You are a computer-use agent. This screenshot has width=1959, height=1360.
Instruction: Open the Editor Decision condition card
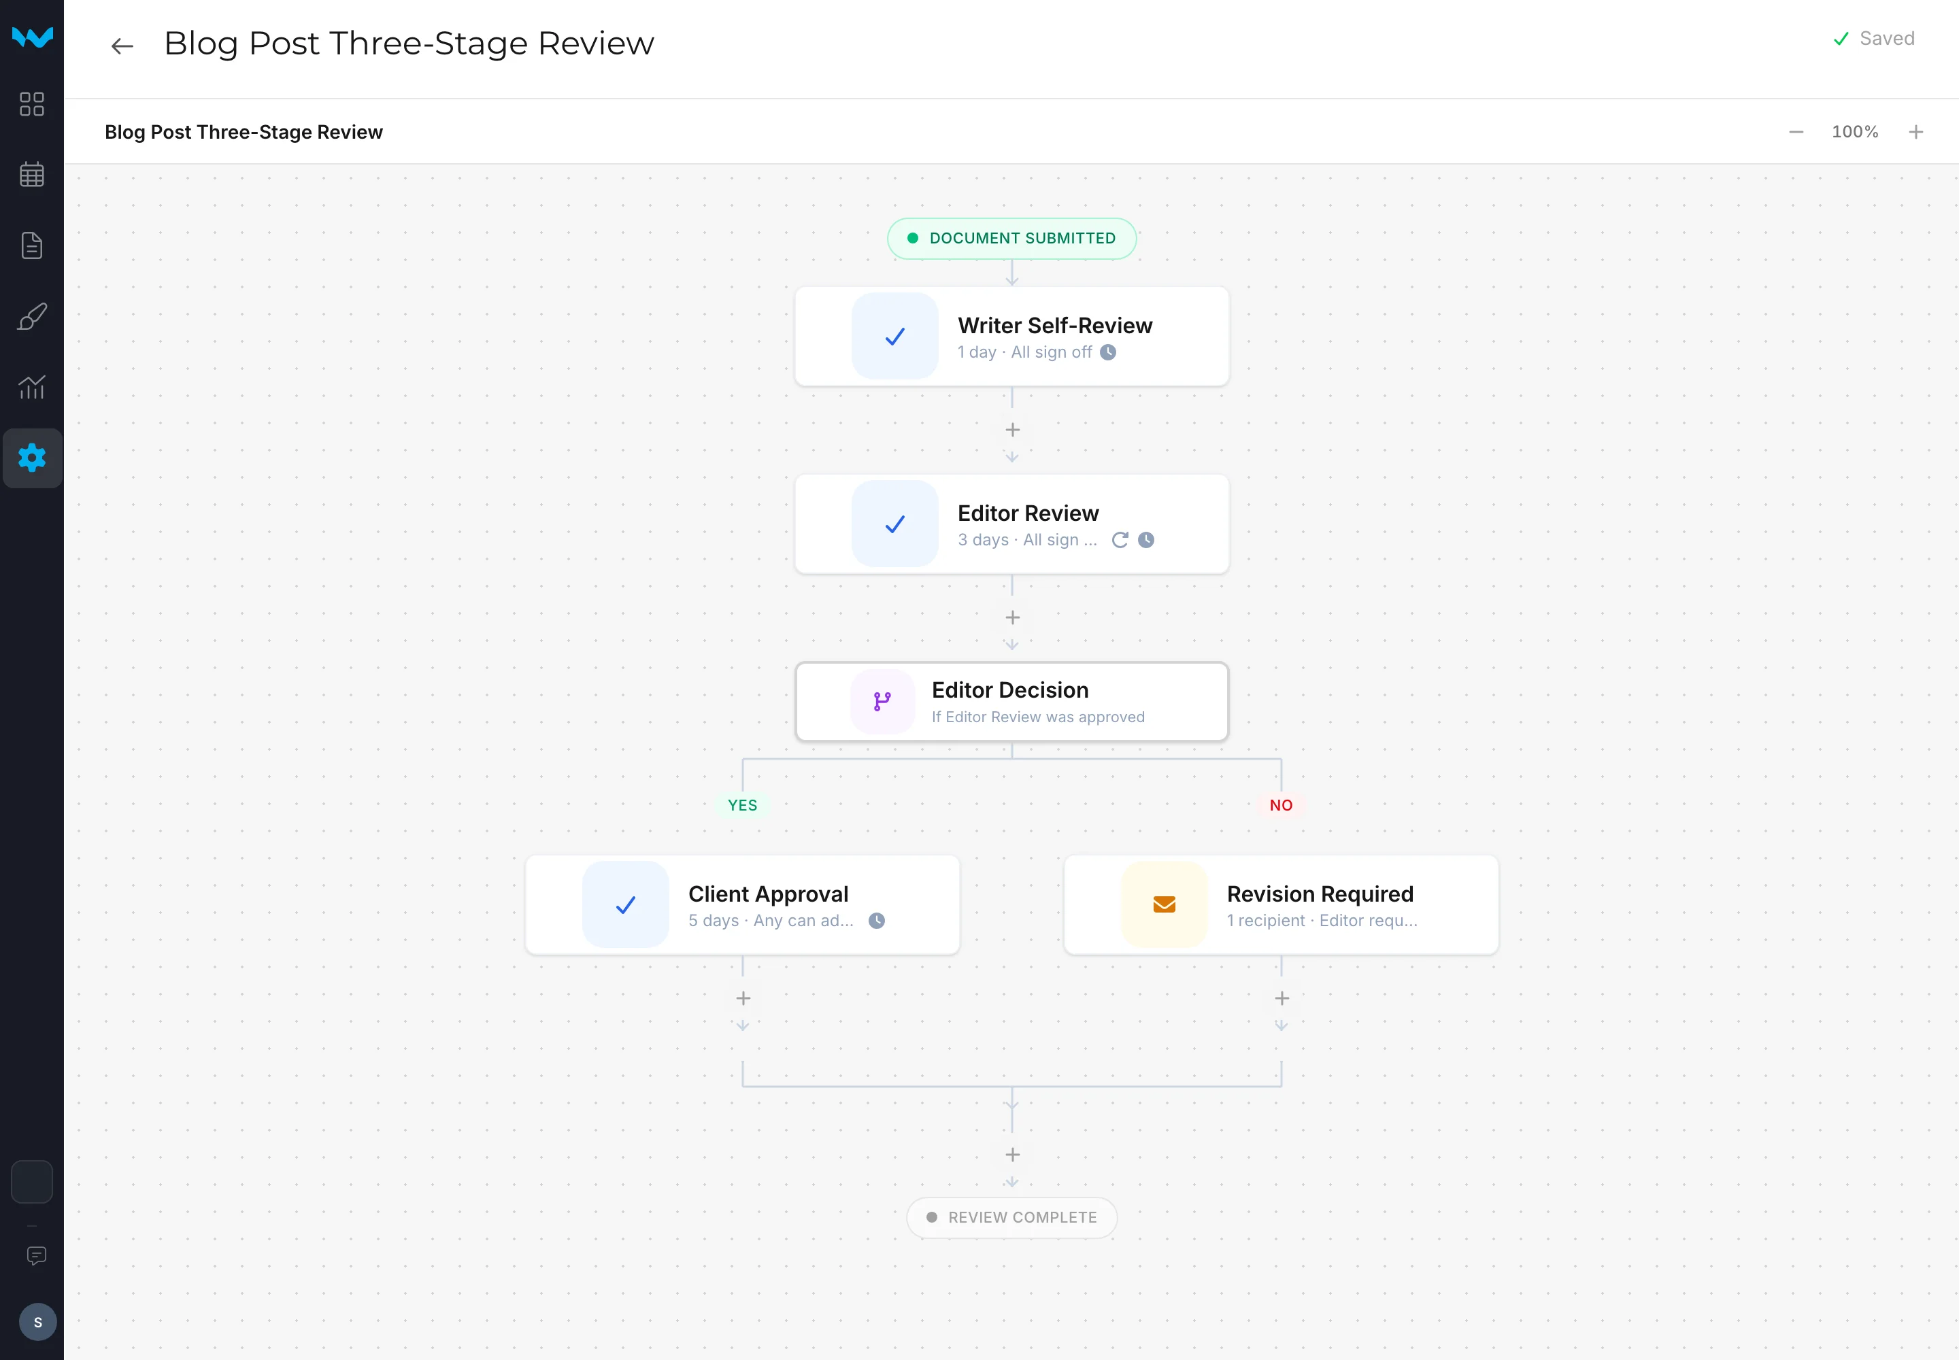click(x=1012, y=701)
